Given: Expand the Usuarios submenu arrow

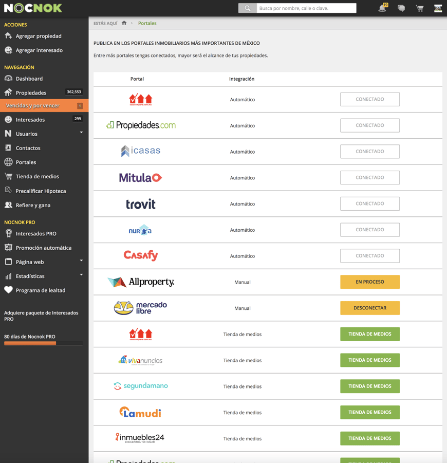Looking at the screenshot, I should coord(81,132).
